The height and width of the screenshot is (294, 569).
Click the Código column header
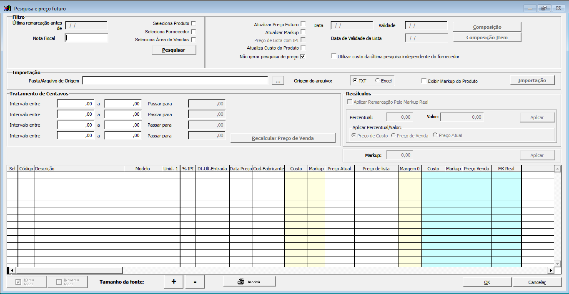pos(26,169)
